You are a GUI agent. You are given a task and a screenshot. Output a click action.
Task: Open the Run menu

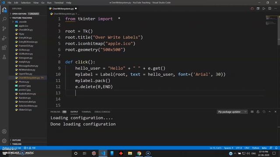49,3
